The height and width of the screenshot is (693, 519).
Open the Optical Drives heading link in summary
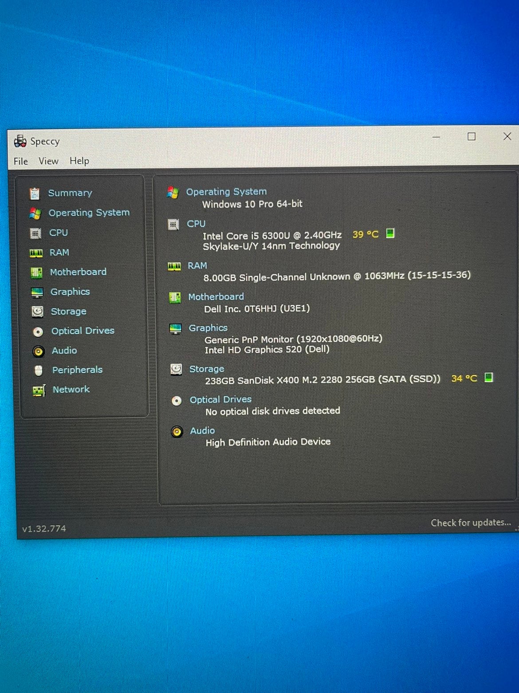220,400
